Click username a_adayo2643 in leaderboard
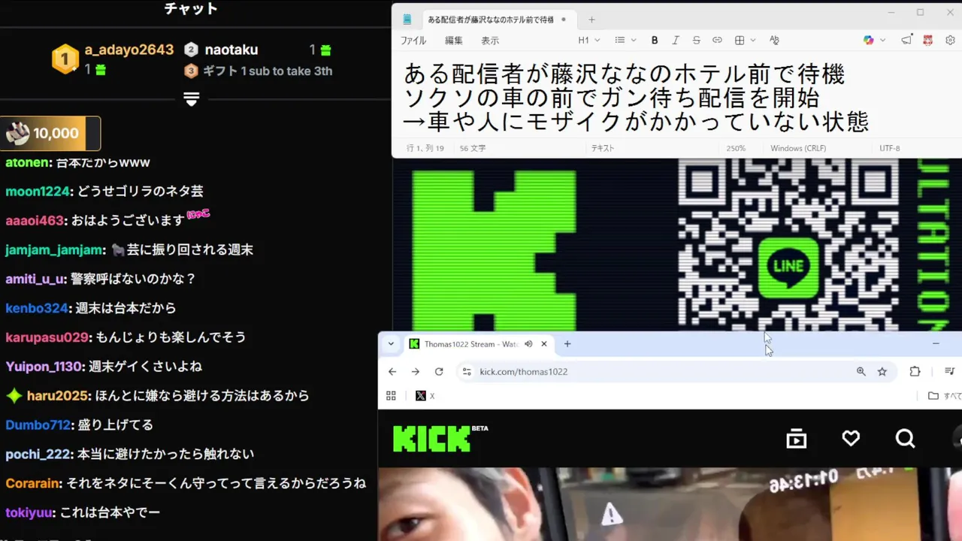Viewport: 962px width, 541px height. coord(129,50)
